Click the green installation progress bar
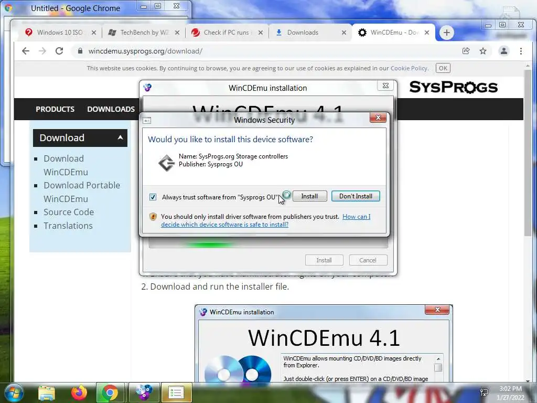 [x=268, y=244]
